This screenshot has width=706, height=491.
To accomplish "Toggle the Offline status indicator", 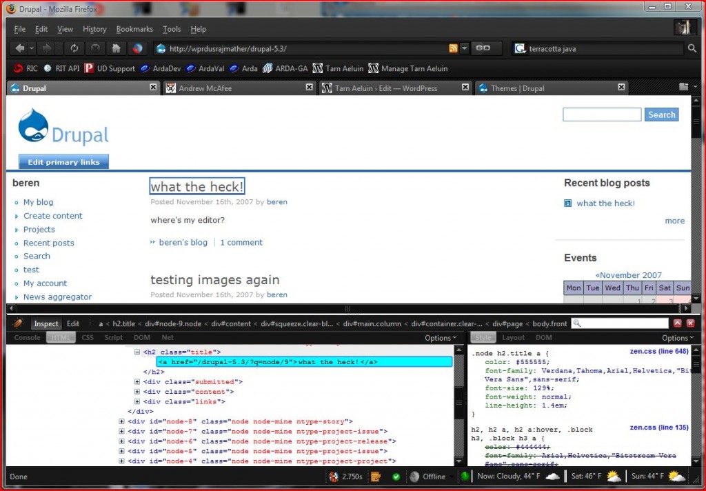I will click(x=429, y=476).
